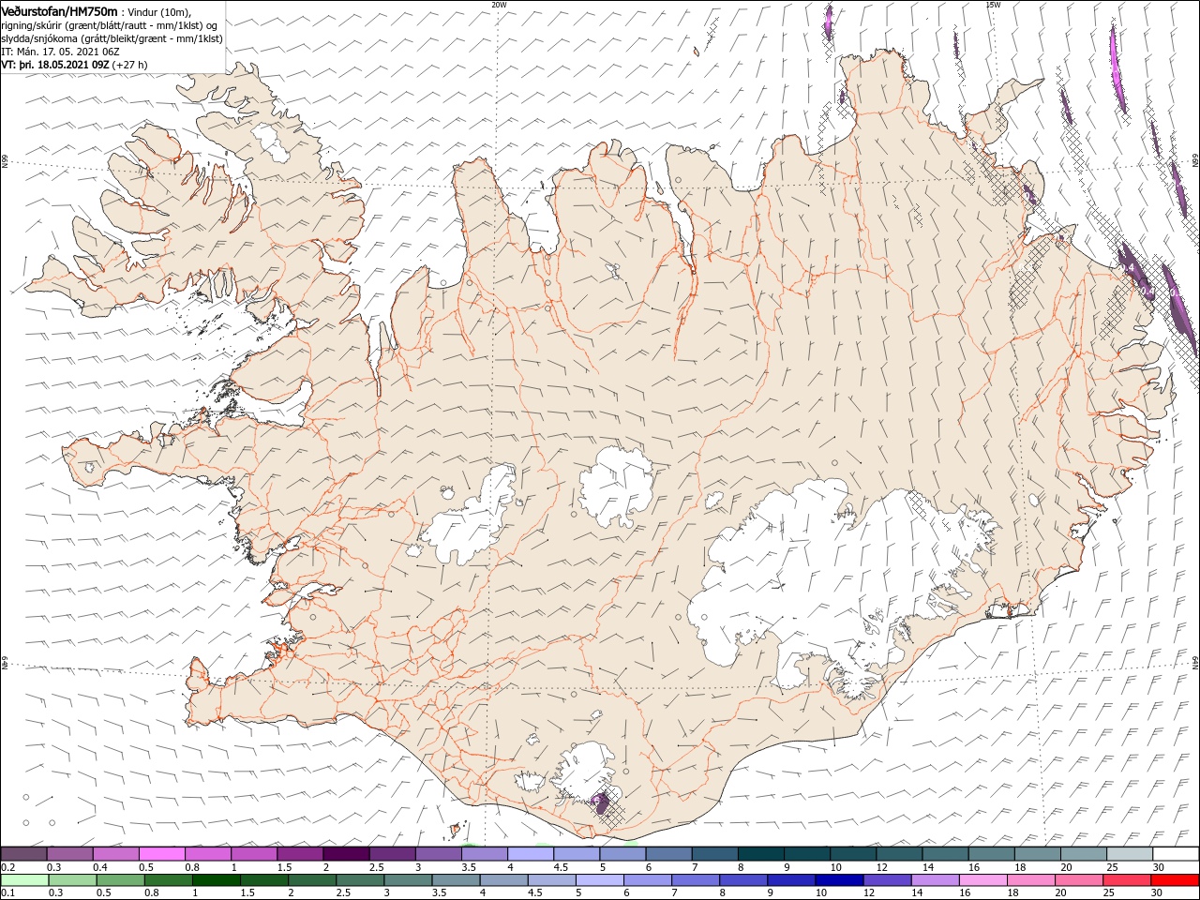The height and width of the screenshot is (900, 1200).
Task: Pick the light pink 16 swatch, lower legend row
Action: point(982,880)
